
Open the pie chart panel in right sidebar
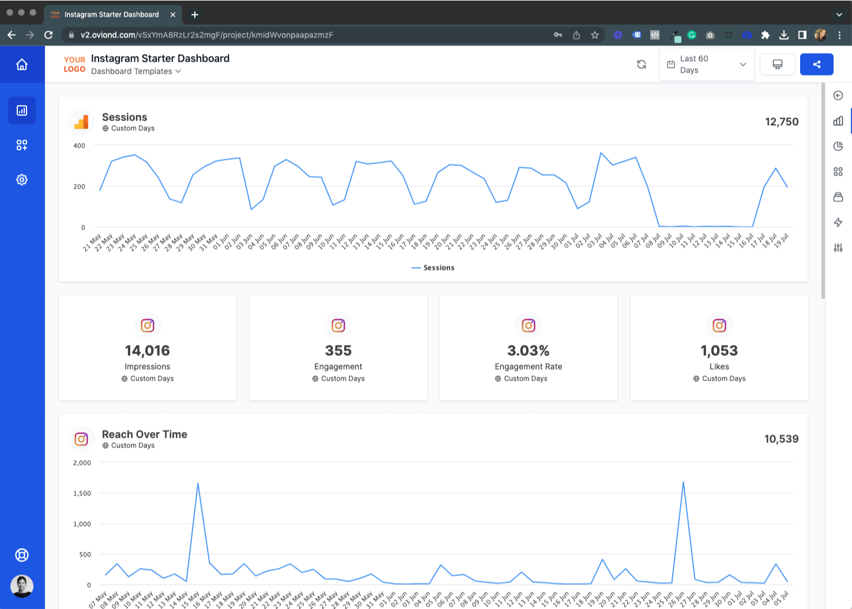click(x=838, y=146)
